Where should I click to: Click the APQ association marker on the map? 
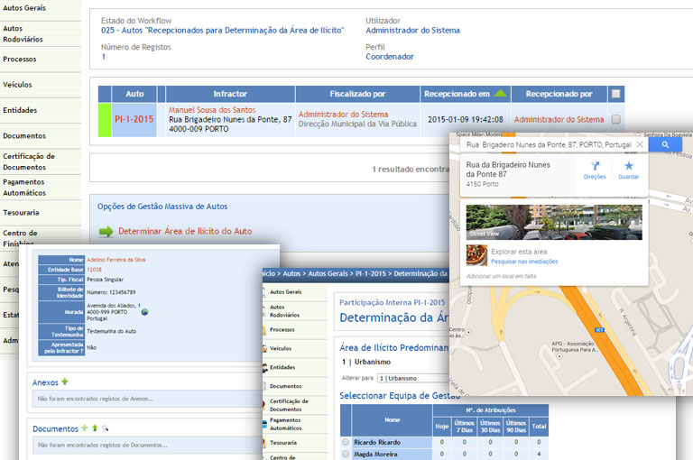[x=559, y=355]
